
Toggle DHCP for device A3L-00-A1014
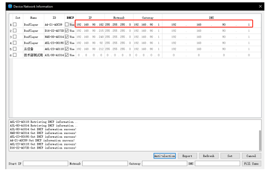click(x=67, y=55)
